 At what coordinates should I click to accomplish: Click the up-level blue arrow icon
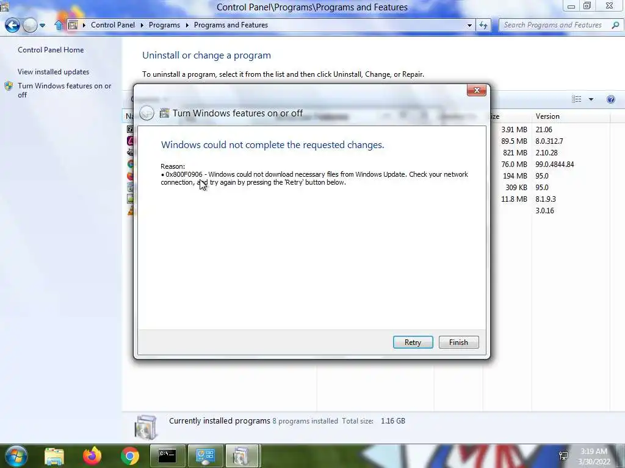pyautogui.click(x=59, y=25)
